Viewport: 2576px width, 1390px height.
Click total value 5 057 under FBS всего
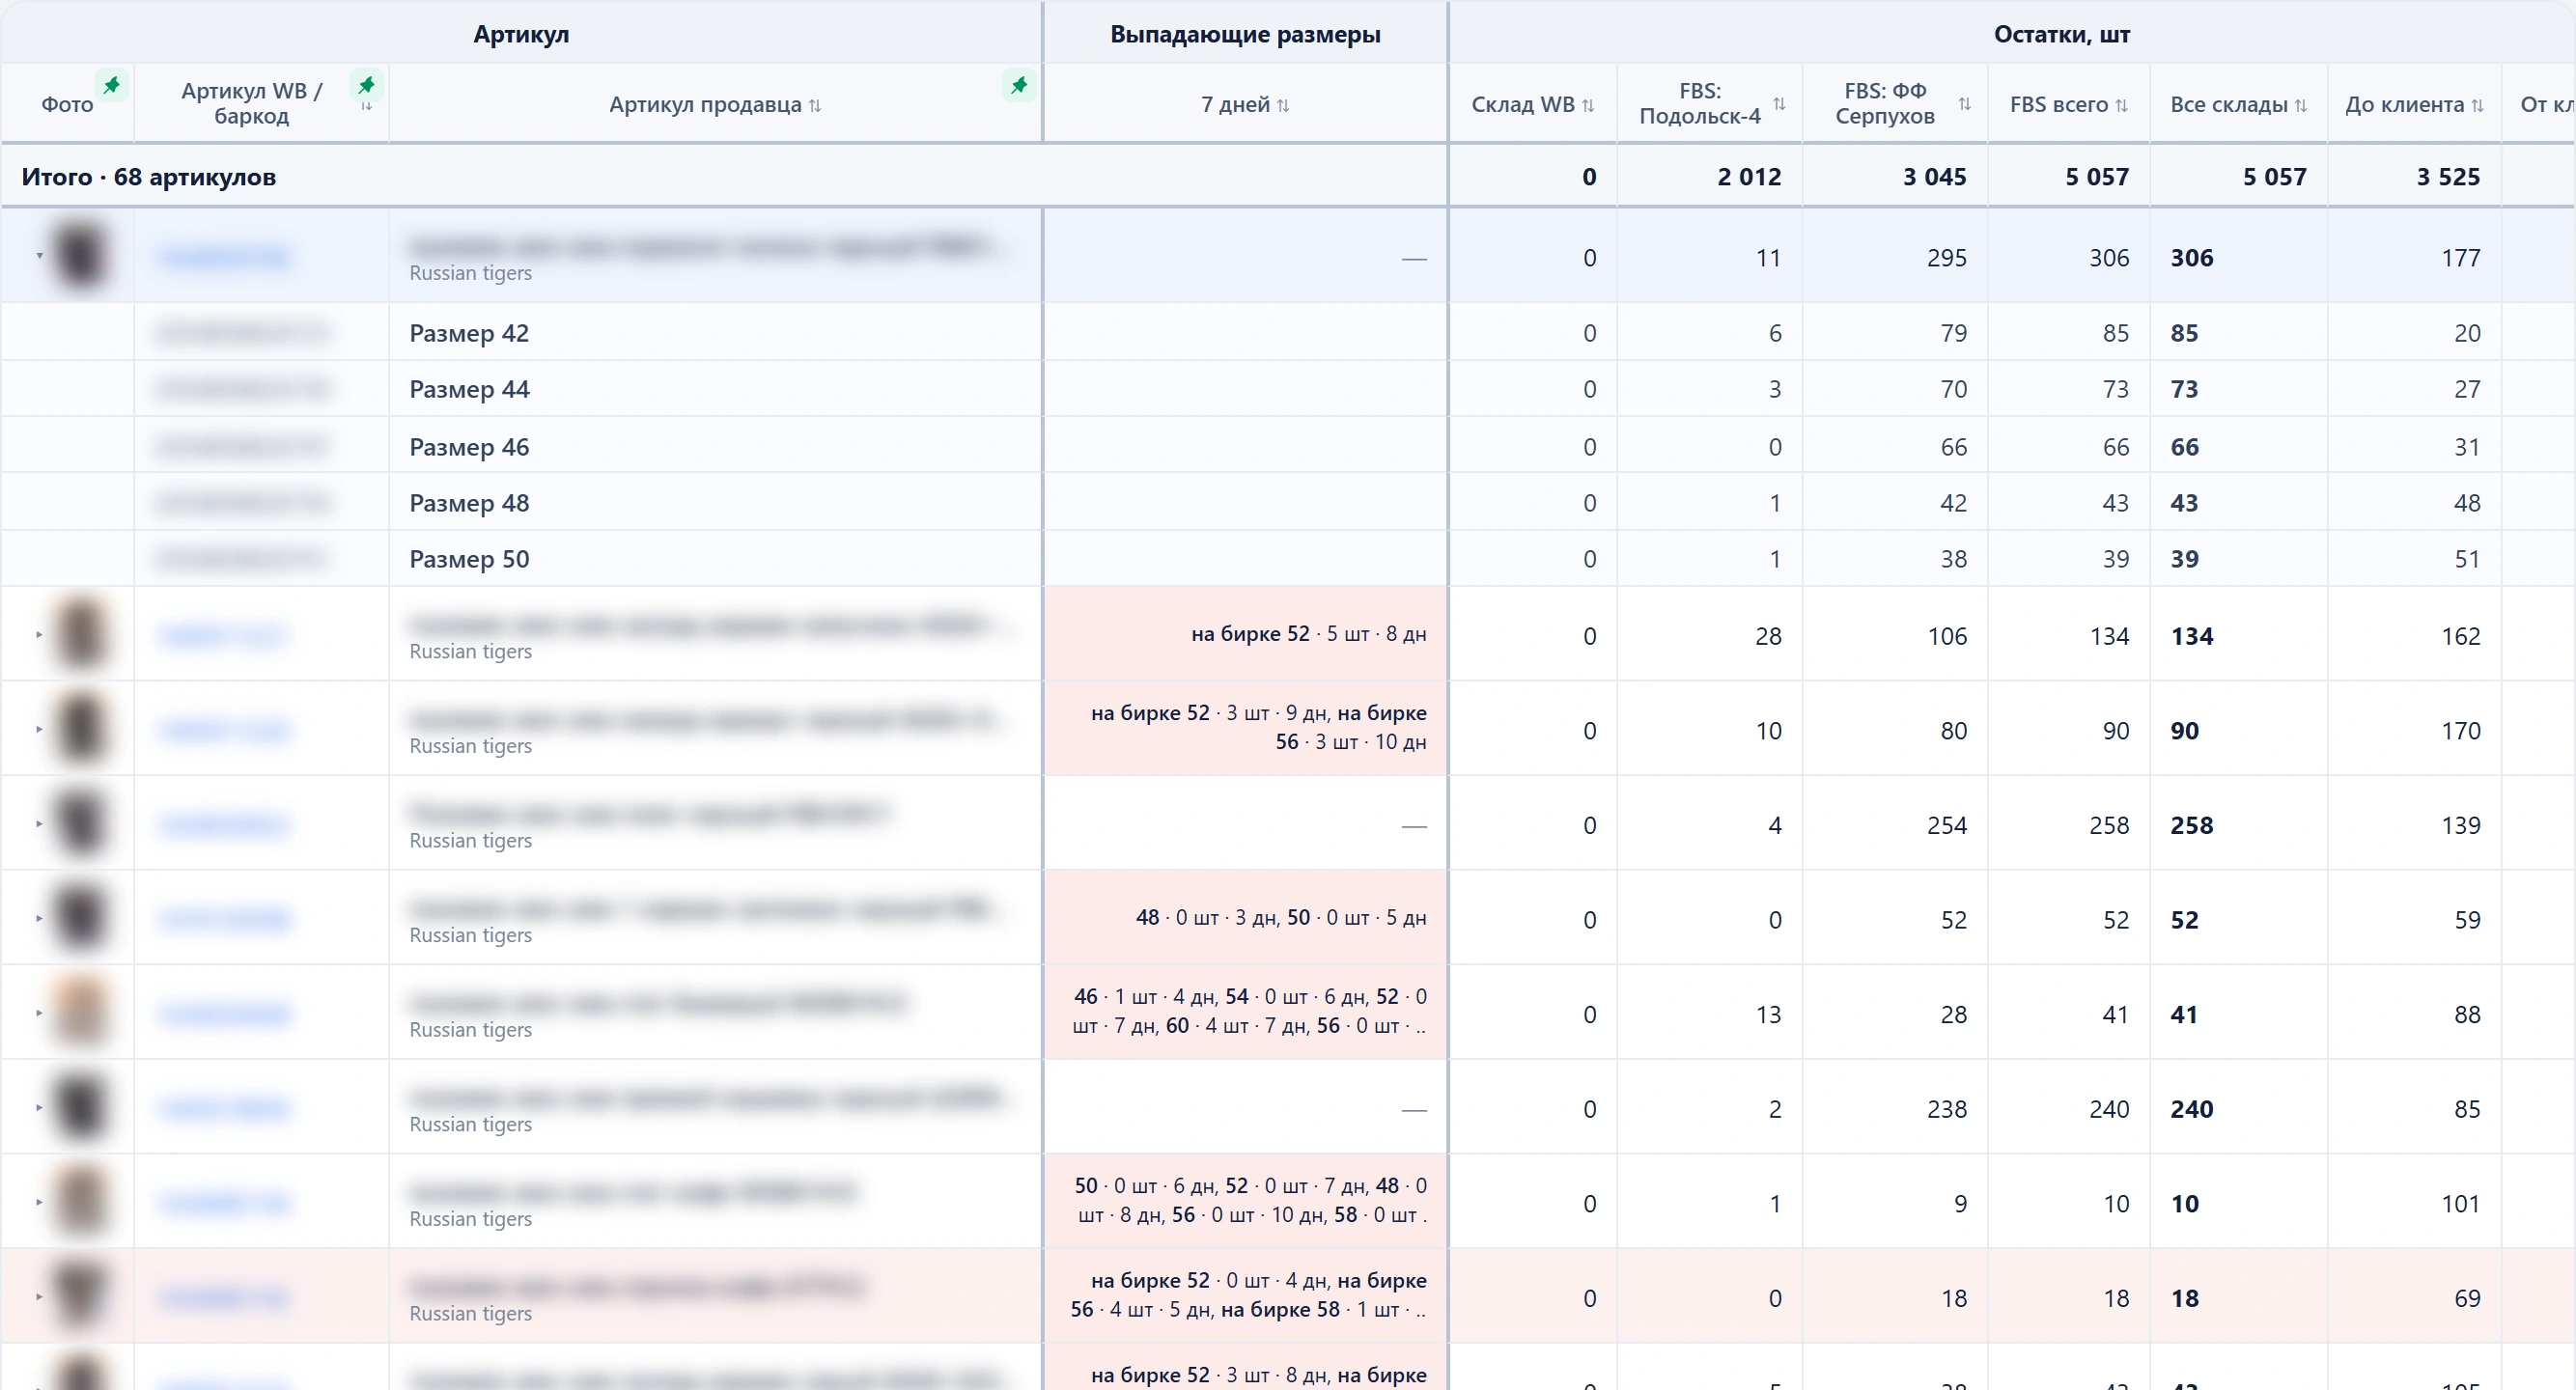pyautogui.click(x=2097, y=177)
